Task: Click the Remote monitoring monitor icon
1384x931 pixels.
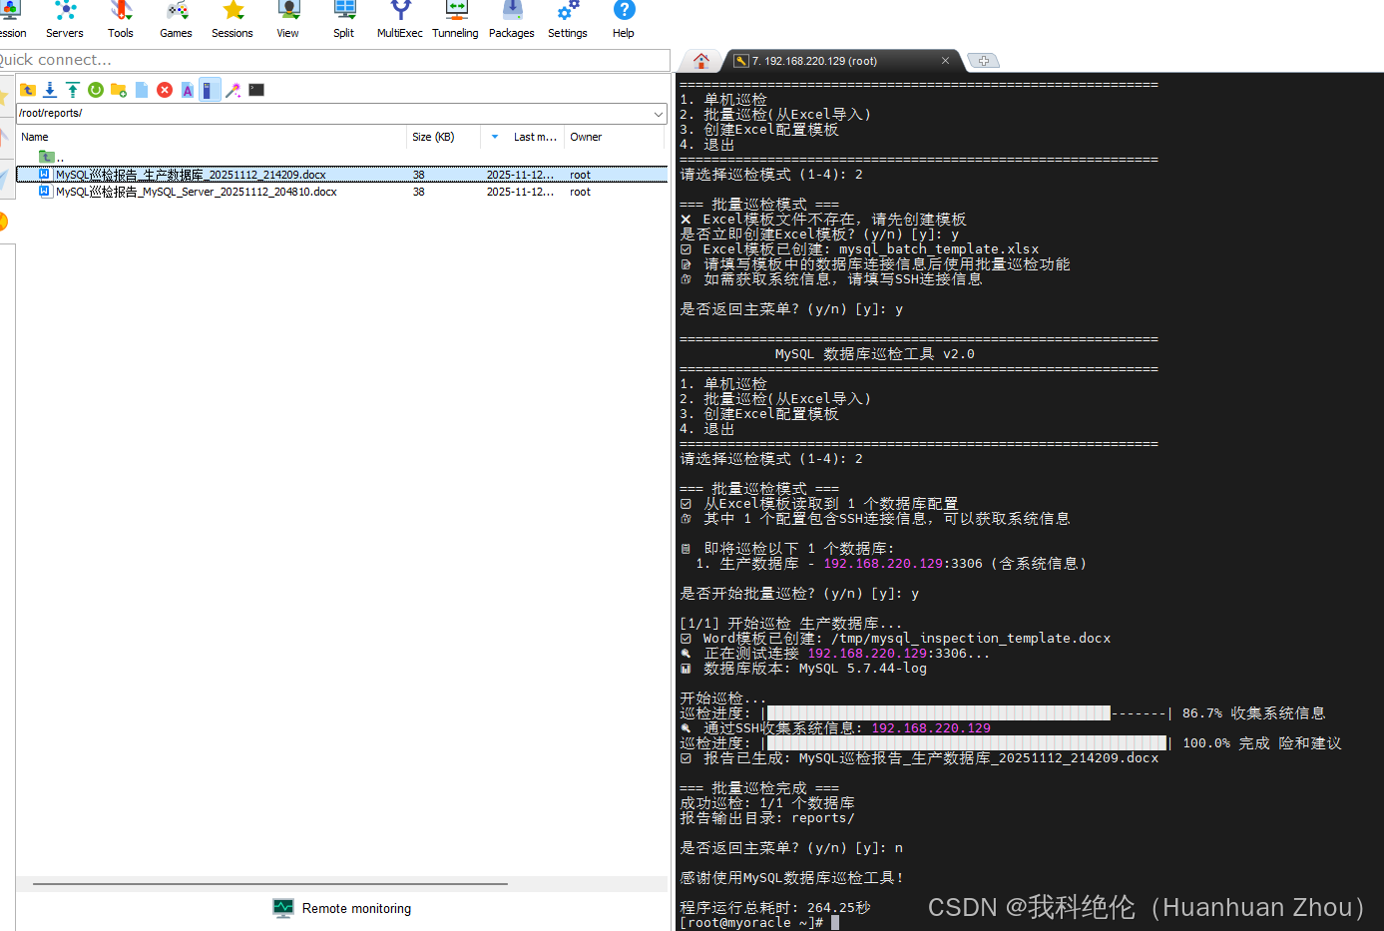Action: pos(283,908)
